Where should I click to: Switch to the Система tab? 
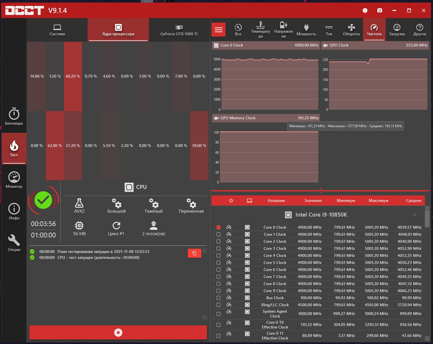point(57,30)
